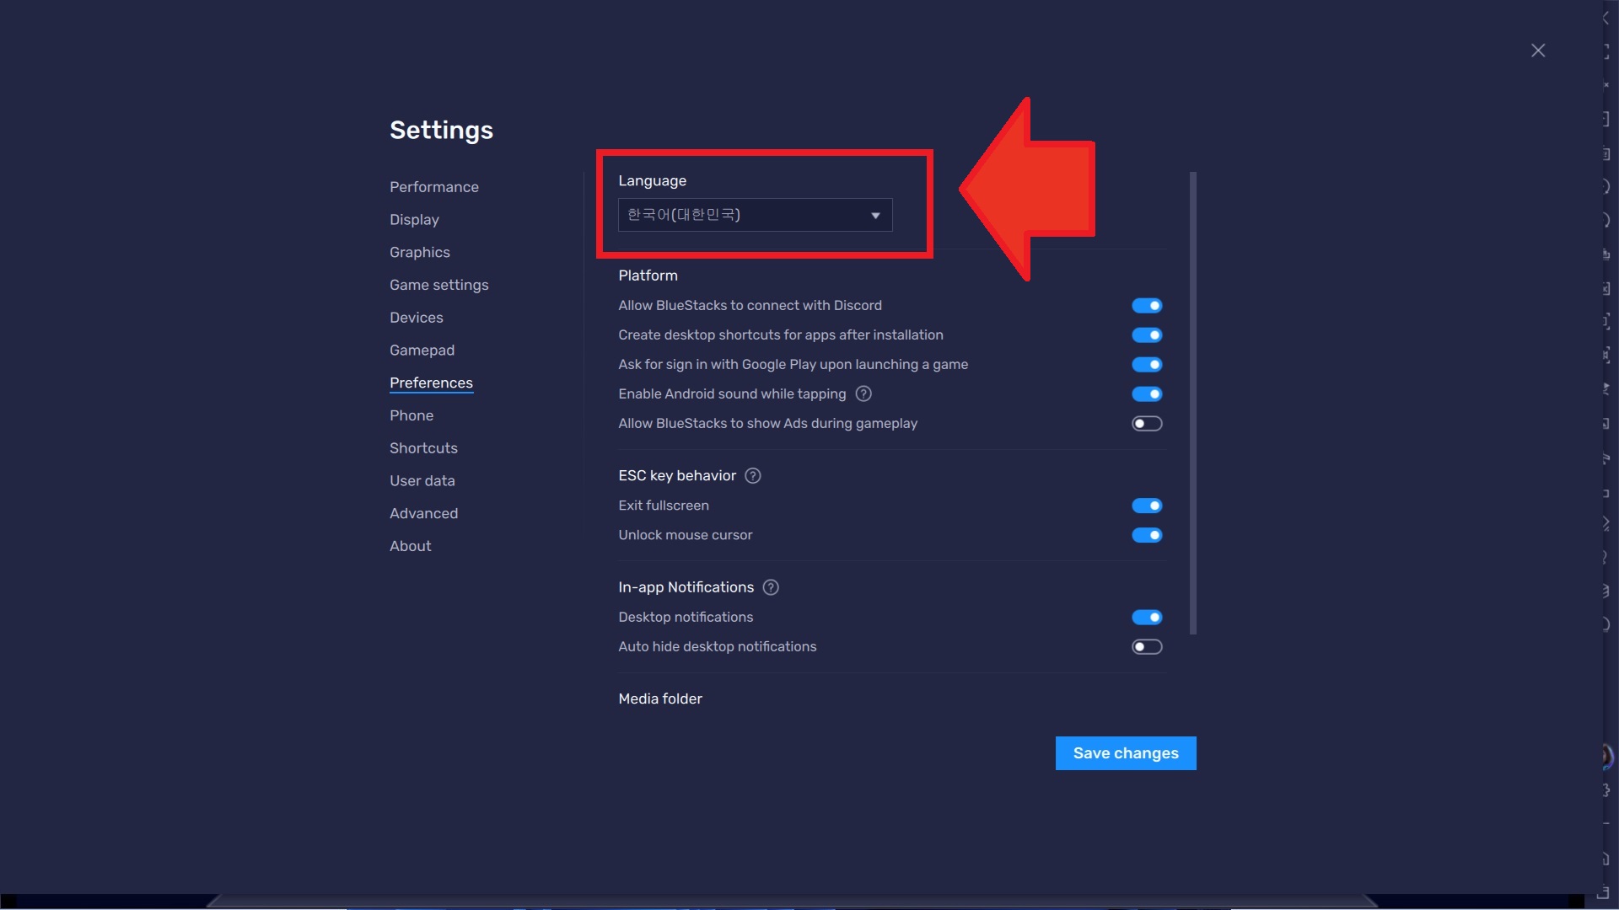Switch to Devices settings
This screenshot has height=910, width=1619.
click(417, 318)
